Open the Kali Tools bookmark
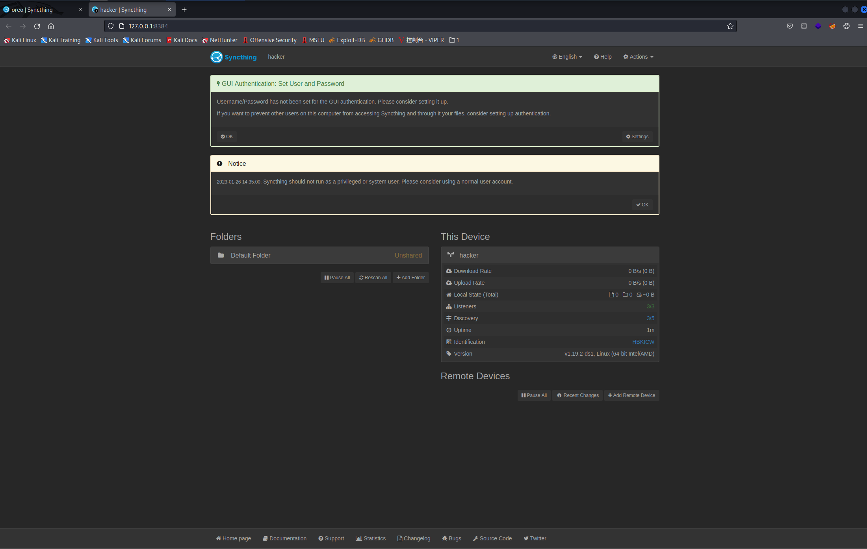Image resolution: width=867 pixels, height=549 pixels. coord(102,40)
